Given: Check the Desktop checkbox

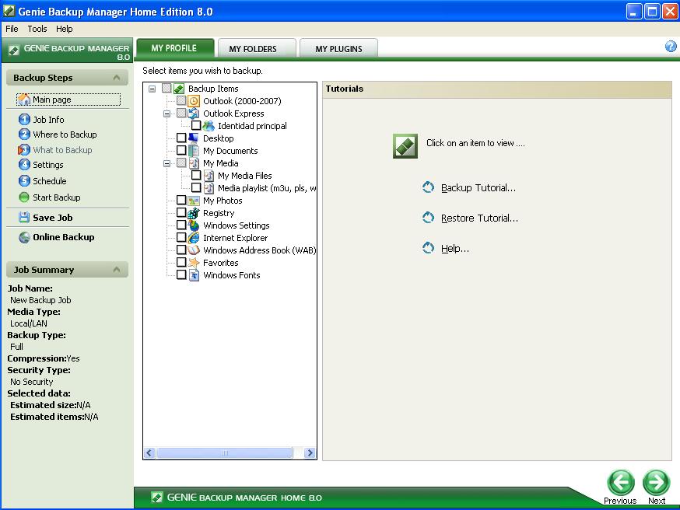Looking at the screenshot, I should (181, 138).
